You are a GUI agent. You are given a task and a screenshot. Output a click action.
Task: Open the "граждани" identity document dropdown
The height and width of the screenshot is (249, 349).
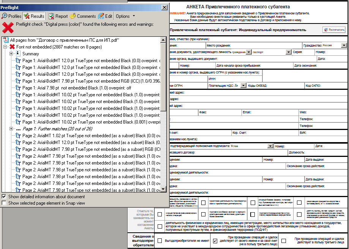point(249,52)
